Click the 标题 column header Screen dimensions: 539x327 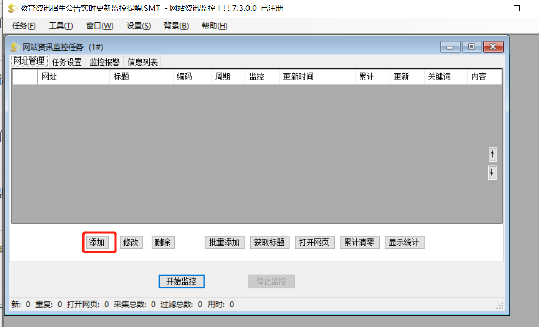tap(141, 77)
